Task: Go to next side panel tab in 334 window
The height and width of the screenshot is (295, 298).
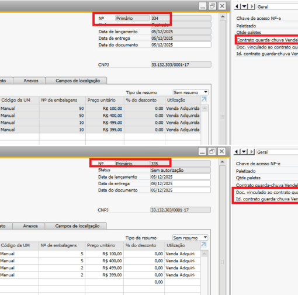Action: coord(252,6)
